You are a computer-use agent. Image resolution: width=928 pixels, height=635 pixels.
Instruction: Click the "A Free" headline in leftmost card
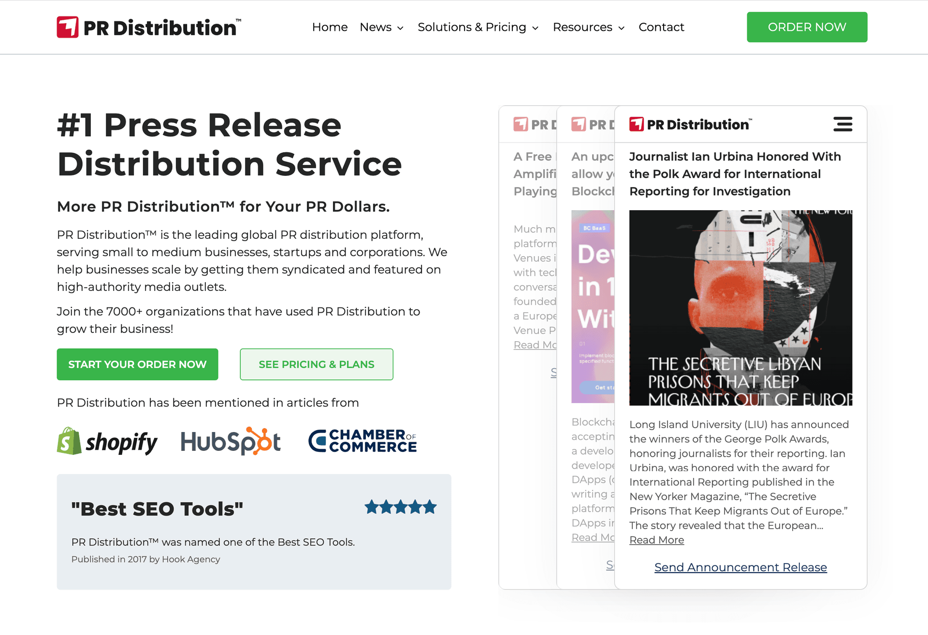pyautogui.click(x=535, y=174)
